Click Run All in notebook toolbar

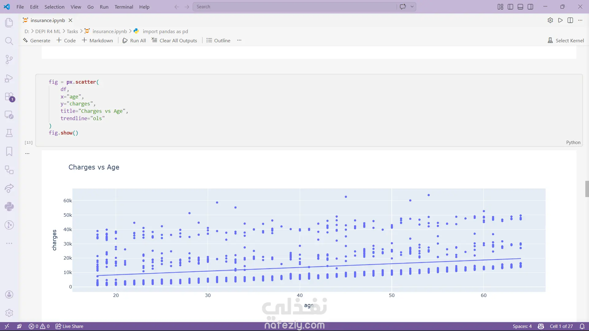tap(134, 40)
